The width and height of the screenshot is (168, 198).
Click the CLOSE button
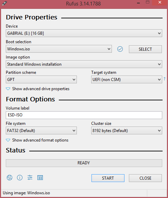[145, 178]
